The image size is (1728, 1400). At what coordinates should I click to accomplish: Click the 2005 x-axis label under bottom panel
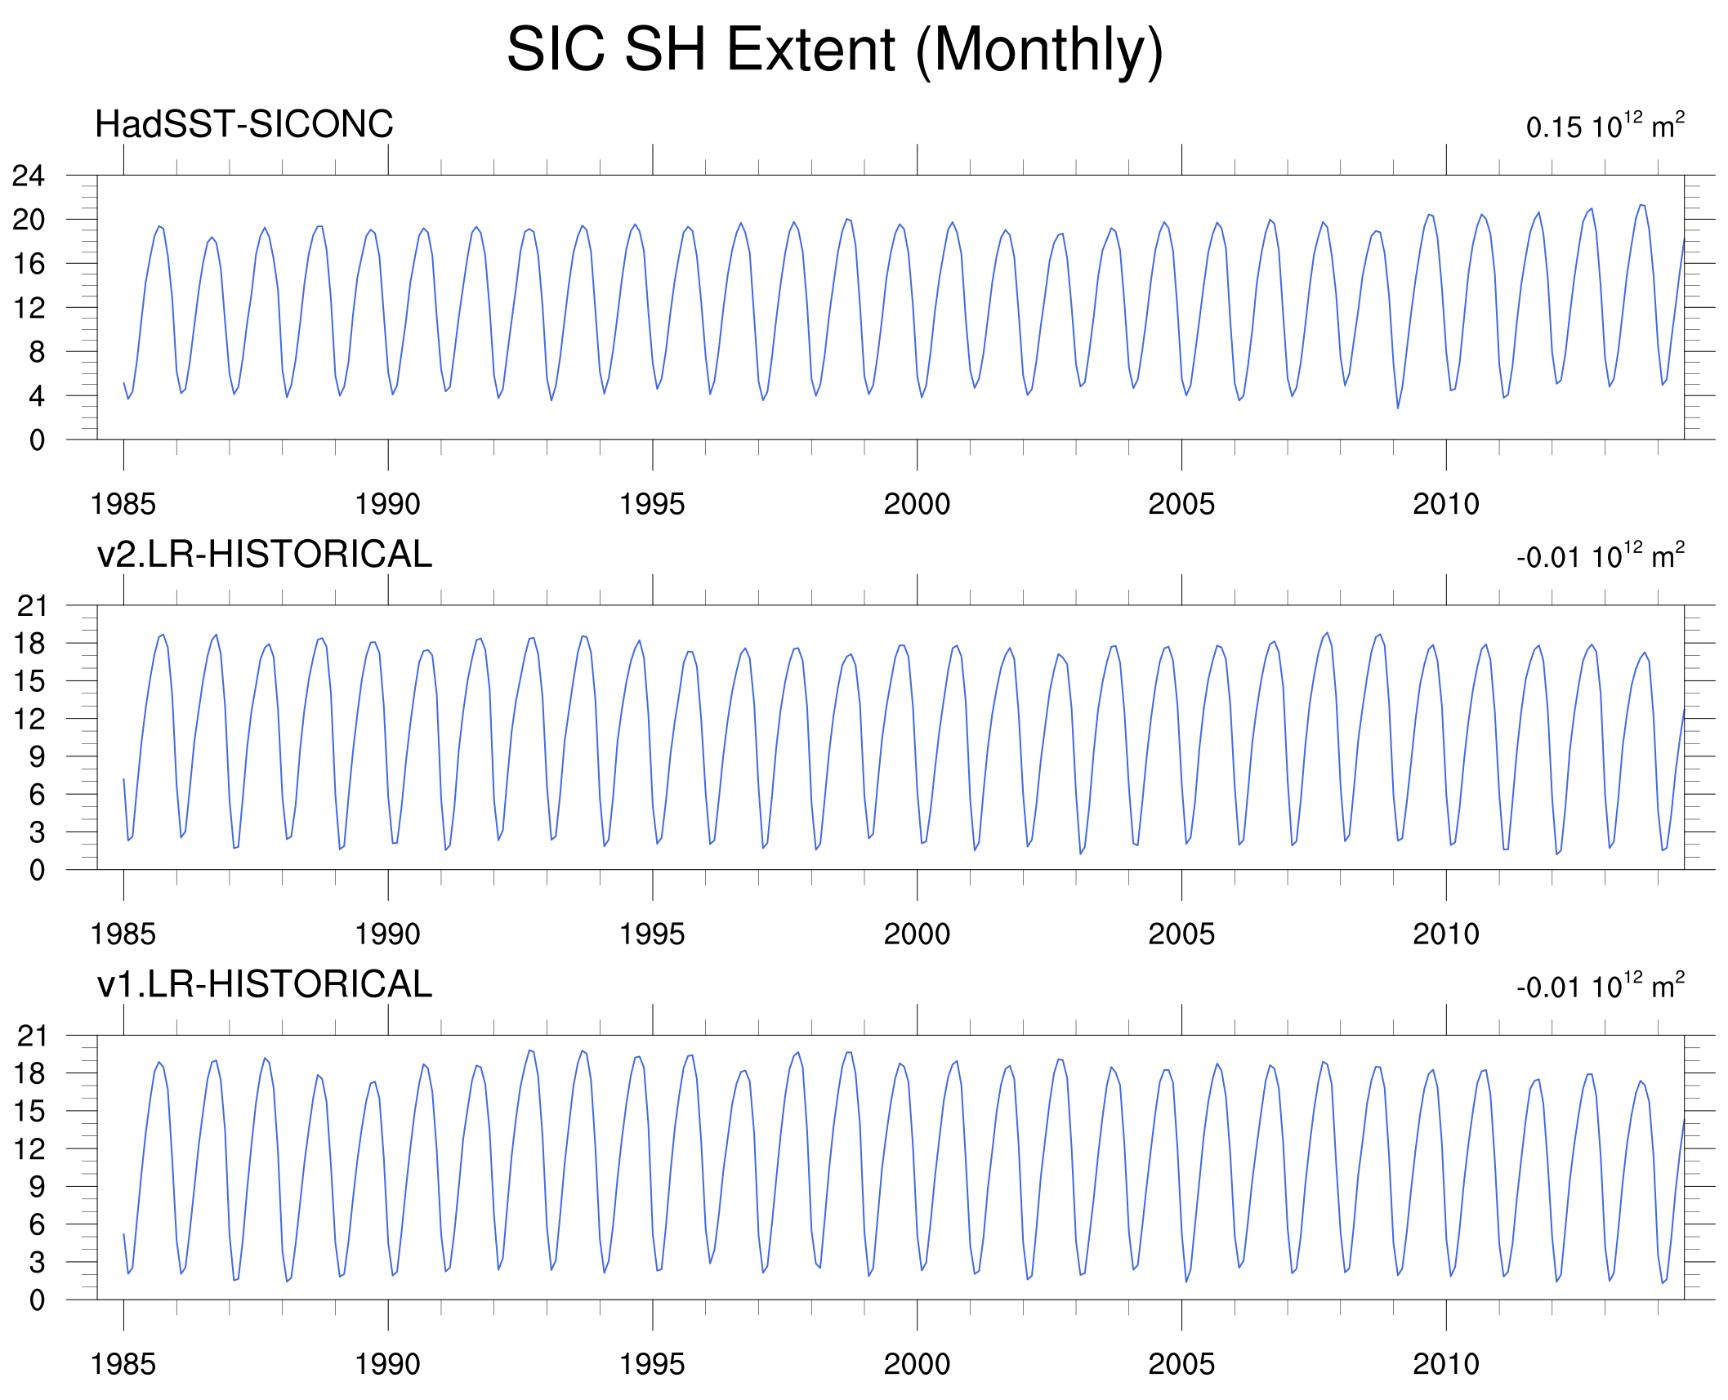[1181, 1363]
